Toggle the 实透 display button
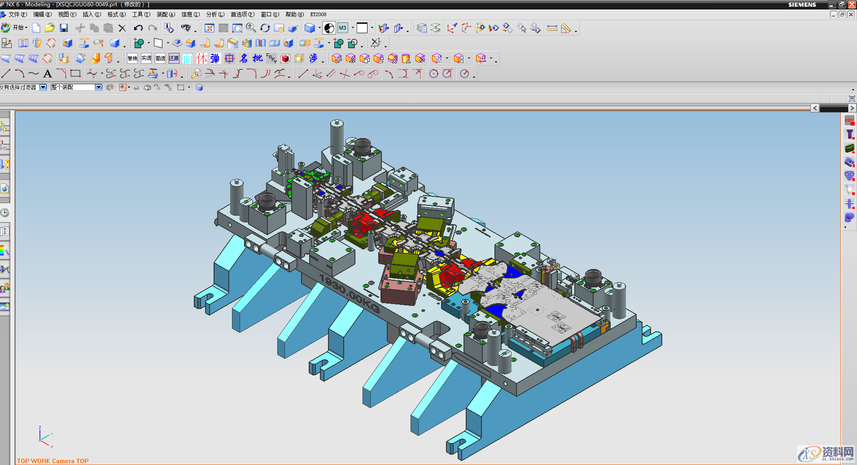857x465 pixels. [146, 58]
